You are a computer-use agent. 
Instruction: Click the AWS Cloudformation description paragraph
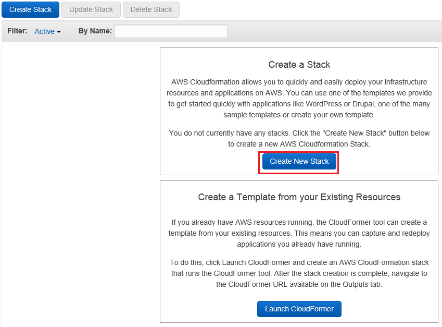pos(299,98)
